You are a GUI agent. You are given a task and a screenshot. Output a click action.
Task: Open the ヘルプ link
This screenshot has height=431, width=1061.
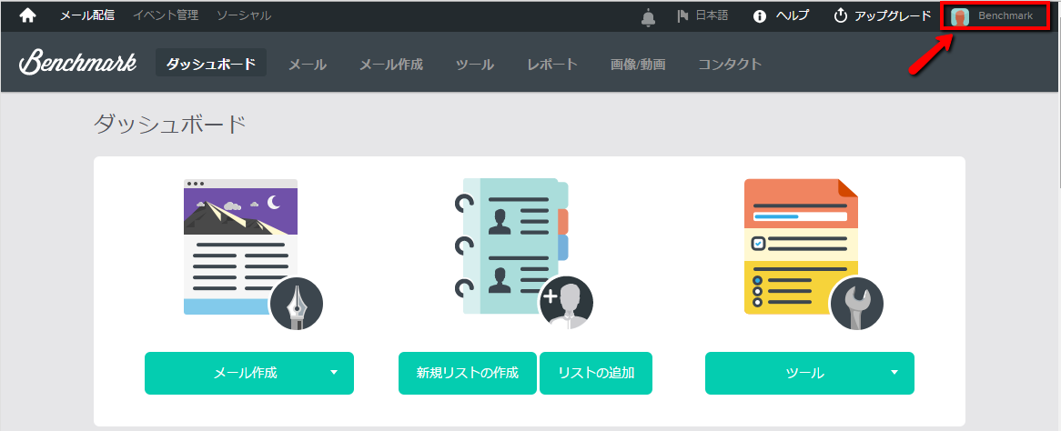coord(792,15)
